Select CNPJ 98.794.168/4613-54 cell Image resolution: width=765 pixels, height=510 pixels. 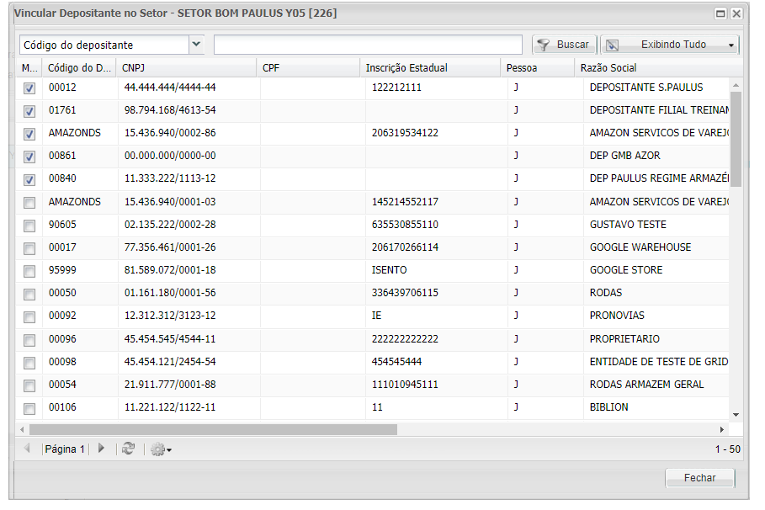189,110
